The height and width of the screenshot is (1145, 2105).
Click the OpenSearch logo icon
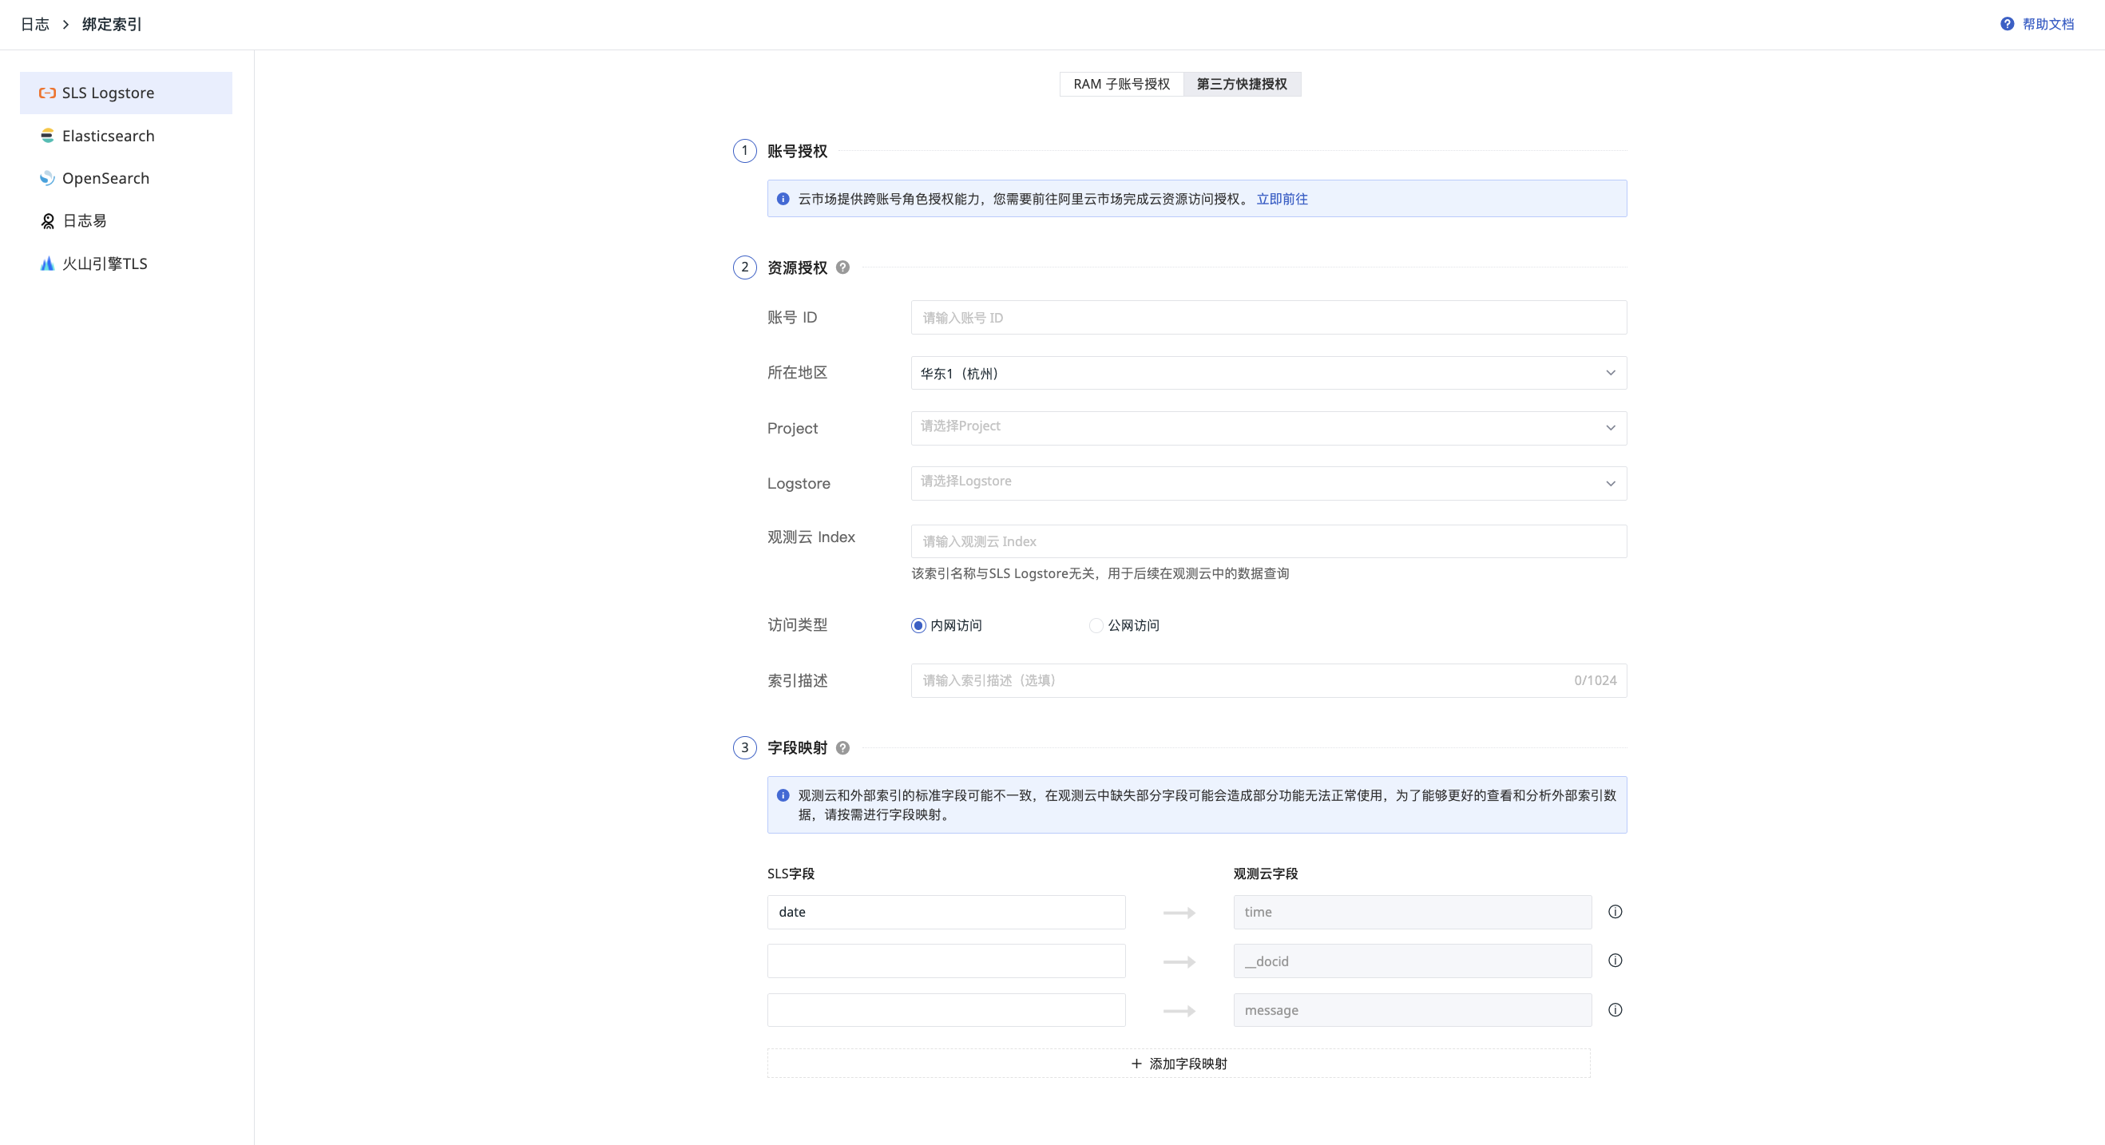(47, 178)
